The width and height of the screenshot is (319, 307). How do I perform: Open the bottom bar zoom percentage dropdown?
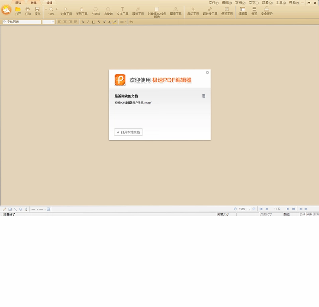click(249, 209)
